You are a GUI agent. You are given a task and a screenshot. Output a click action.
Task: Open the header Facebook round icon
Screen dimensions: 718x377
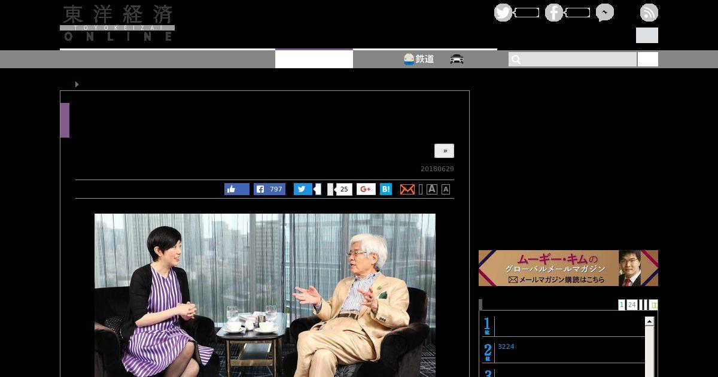[x=553, y=13]
